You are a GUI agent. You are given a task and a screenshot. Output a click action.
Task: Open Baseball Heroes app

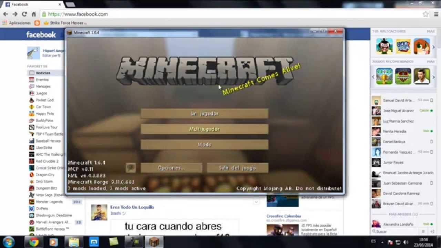pos(48,141)
